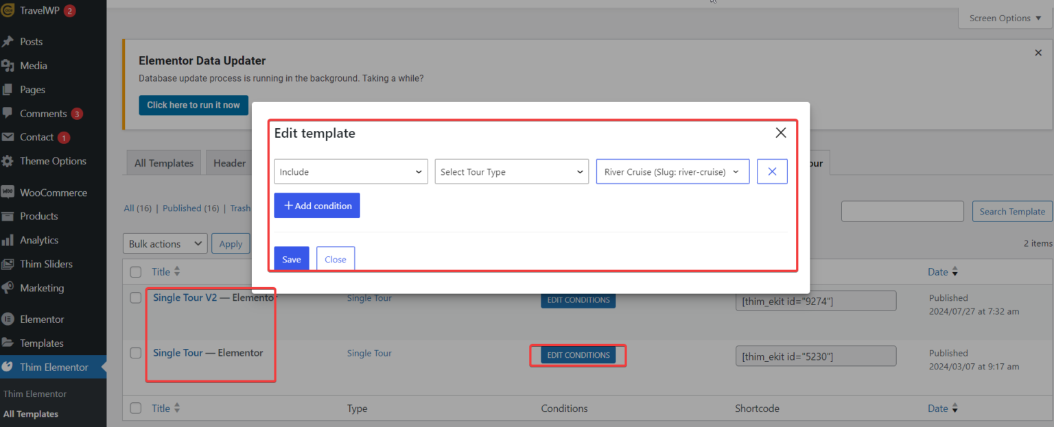Open the Thim Elementor submenu item
The image size is (1054, 427).
[x=35, y=394]
